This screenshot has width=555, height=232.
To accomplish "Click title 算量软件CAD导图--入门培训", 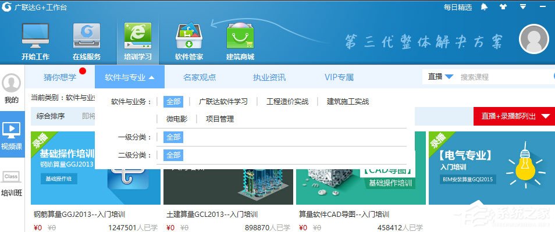I will (344, 215).
